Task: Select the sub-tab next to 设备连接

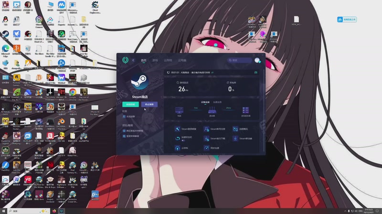Action: (x=217, y=102)
